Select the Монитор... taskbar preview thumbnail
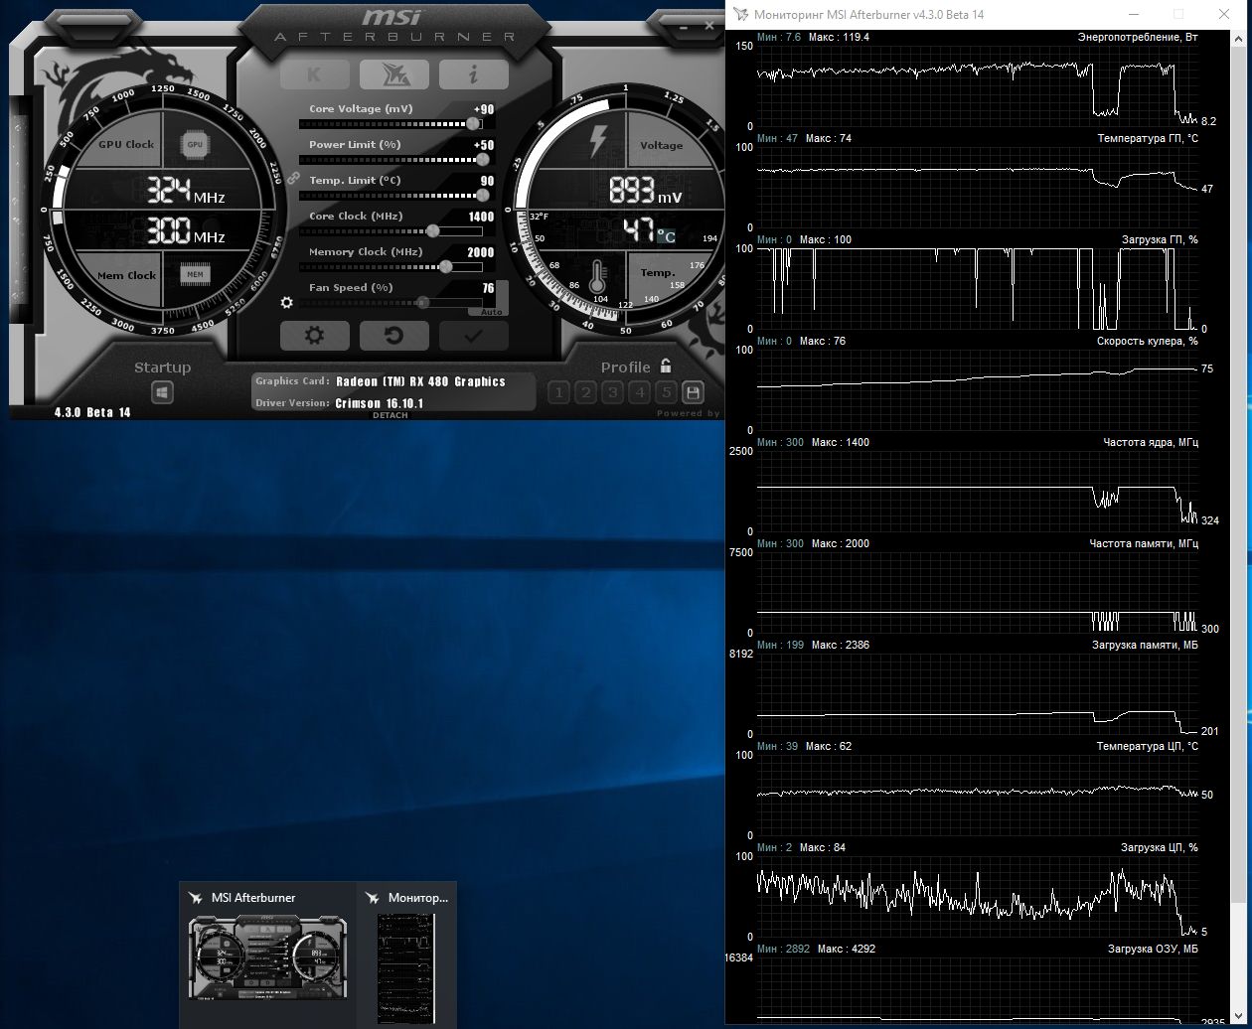Viewport: 1252px width, 1029px height. pyautogui.click(x=406, y=955)
